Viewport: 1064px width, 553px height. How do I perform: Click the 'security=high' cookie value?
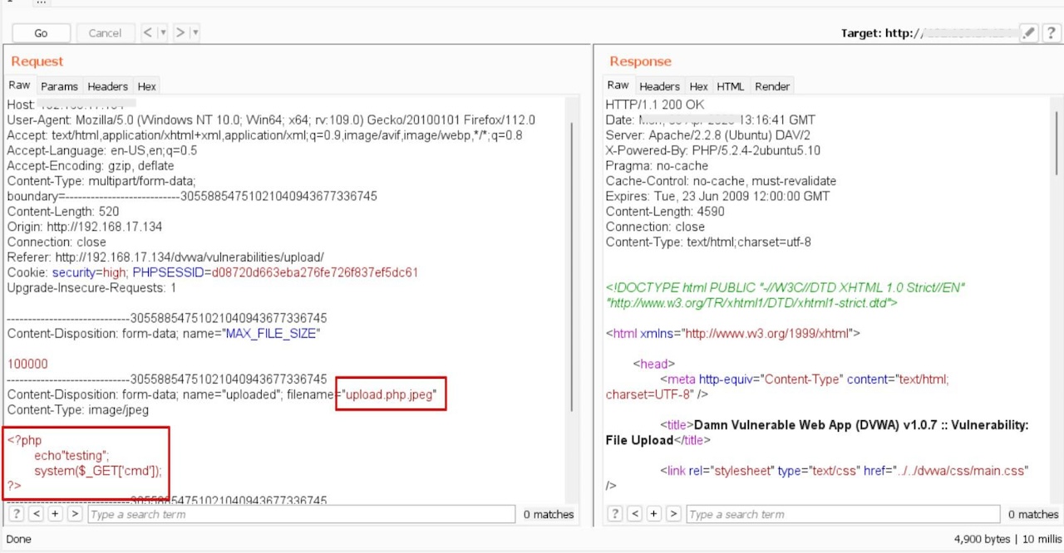(89, 272)
